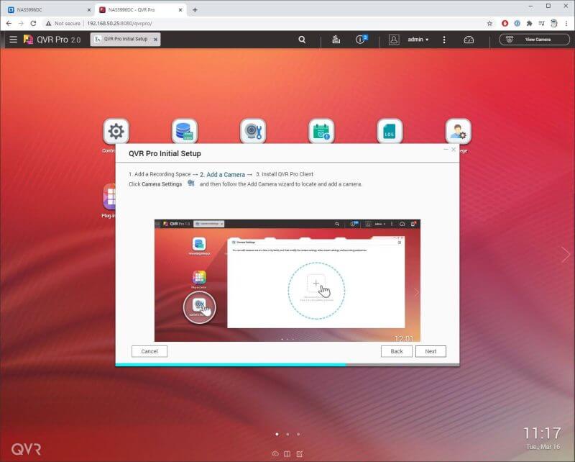Open the hamburger main menu

pyautogui.click(x=13, y=40)
